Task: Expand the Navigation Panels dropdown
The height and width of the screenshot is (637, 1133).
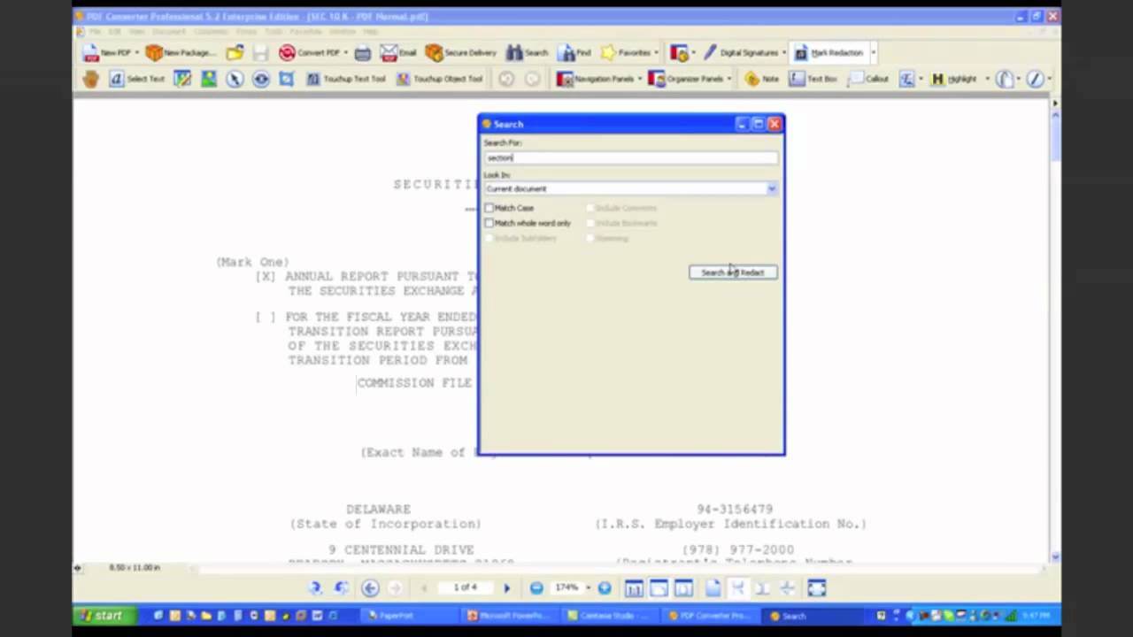Action: point(640,79)
